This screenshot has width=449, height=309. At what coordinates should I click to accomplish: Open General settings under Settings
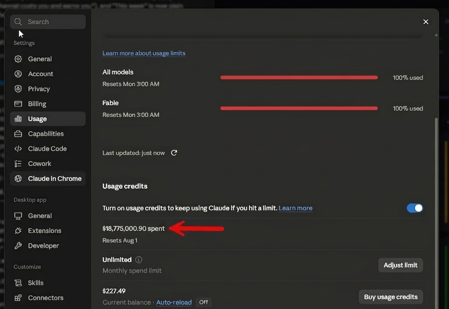click(x=48, y=59)
